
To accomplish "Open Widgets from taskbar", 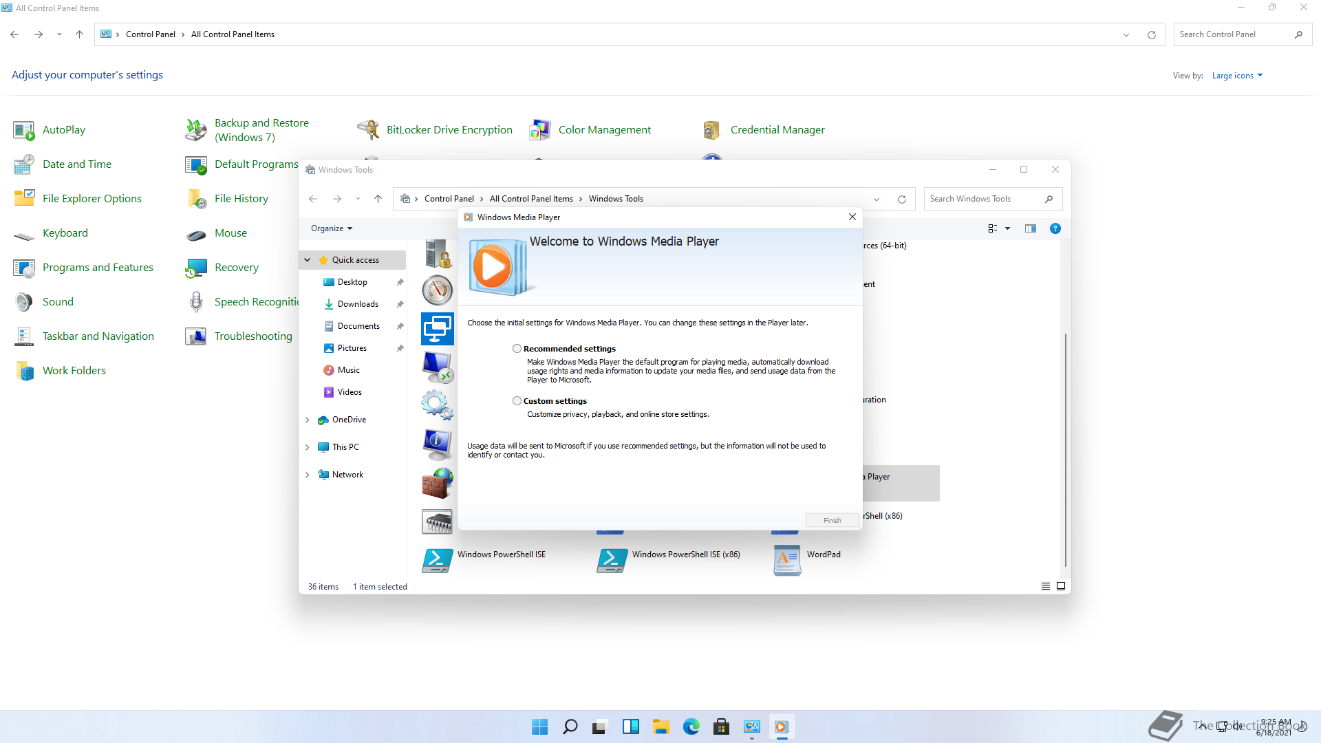I will [x=631, y=726].
